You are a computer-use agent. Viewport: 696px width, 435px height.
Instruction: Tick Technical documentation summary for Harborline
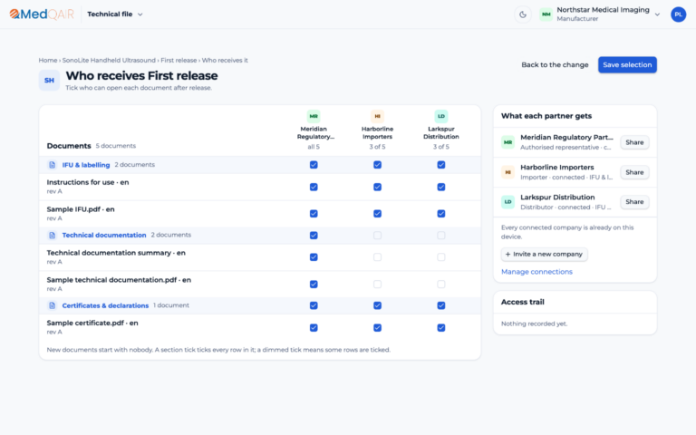pyautogui.click(x=377, y=257)
